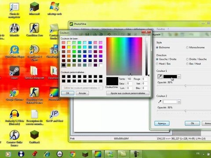Open the Filtre menu in PhotoFiltre

point(128,29)
